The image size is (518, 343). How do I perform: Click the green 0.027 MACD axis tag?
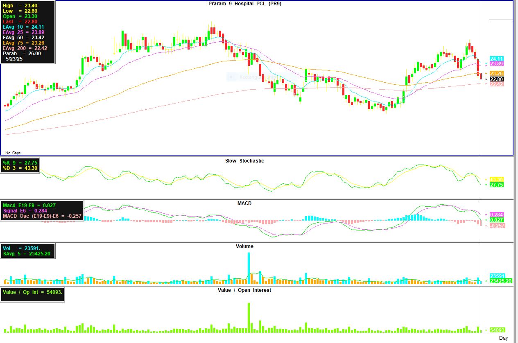(x=497, y=220)
